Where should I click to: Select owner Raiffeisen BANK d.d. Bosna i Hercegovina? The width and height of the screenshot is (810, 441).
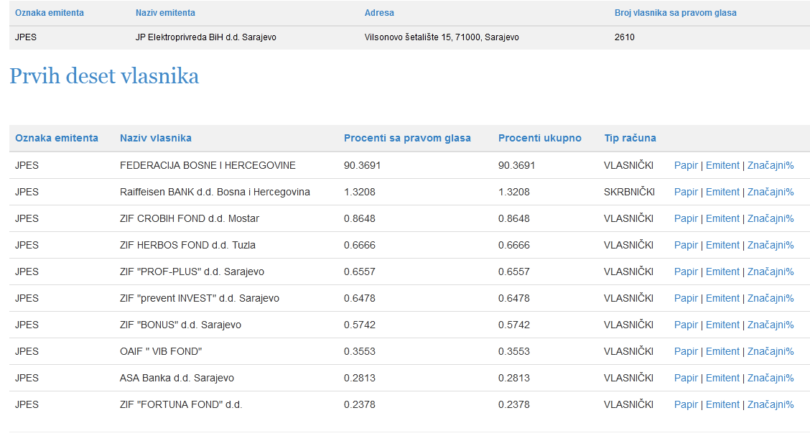(215, 192)
